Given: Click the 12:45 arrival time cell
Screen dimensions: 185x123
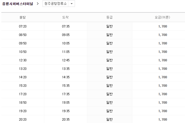Looking at the screenshot, I should pos(66,60).
